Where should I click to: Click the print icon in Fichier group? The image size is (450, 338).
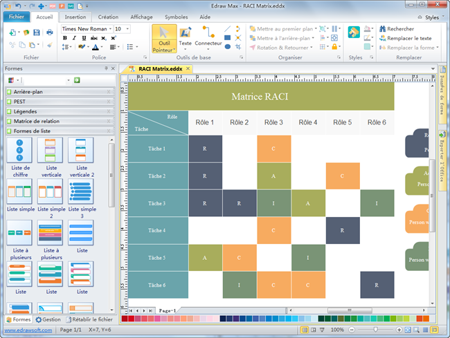(50, 32)
